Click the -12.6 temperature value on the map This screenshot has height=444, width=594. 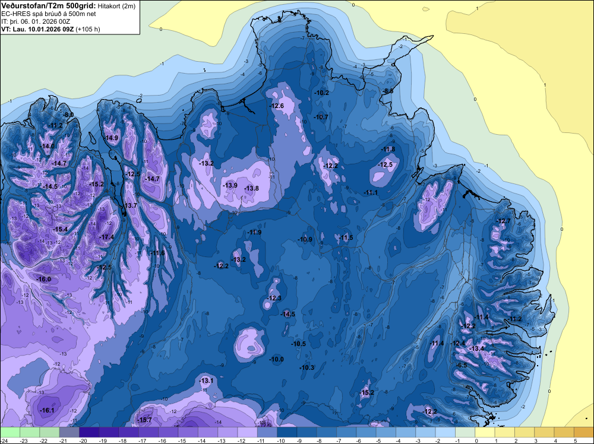[x=277, y=106]
